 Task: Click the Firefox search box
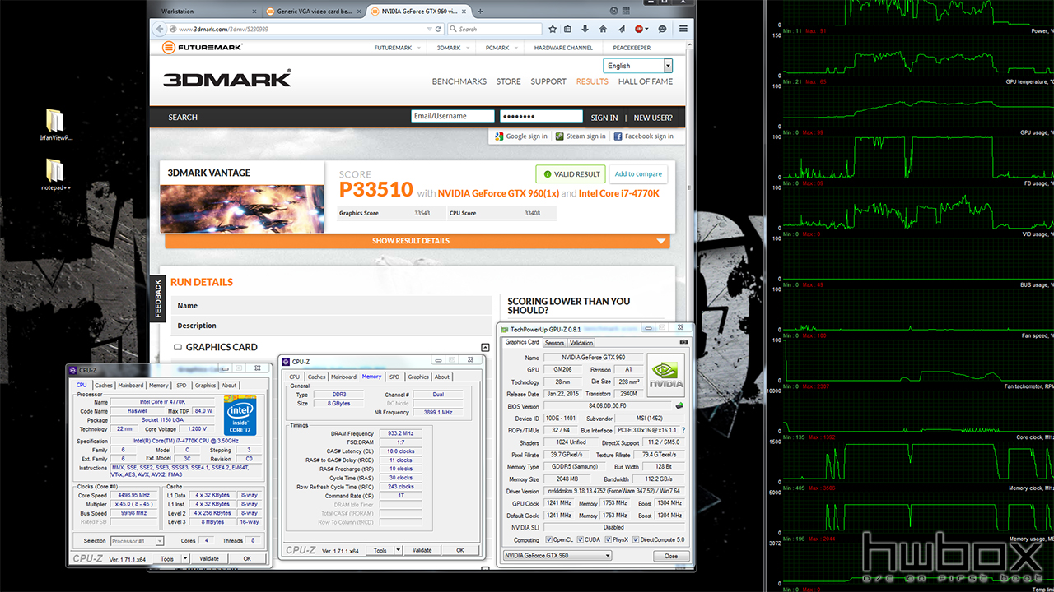(x=494, y=29)
